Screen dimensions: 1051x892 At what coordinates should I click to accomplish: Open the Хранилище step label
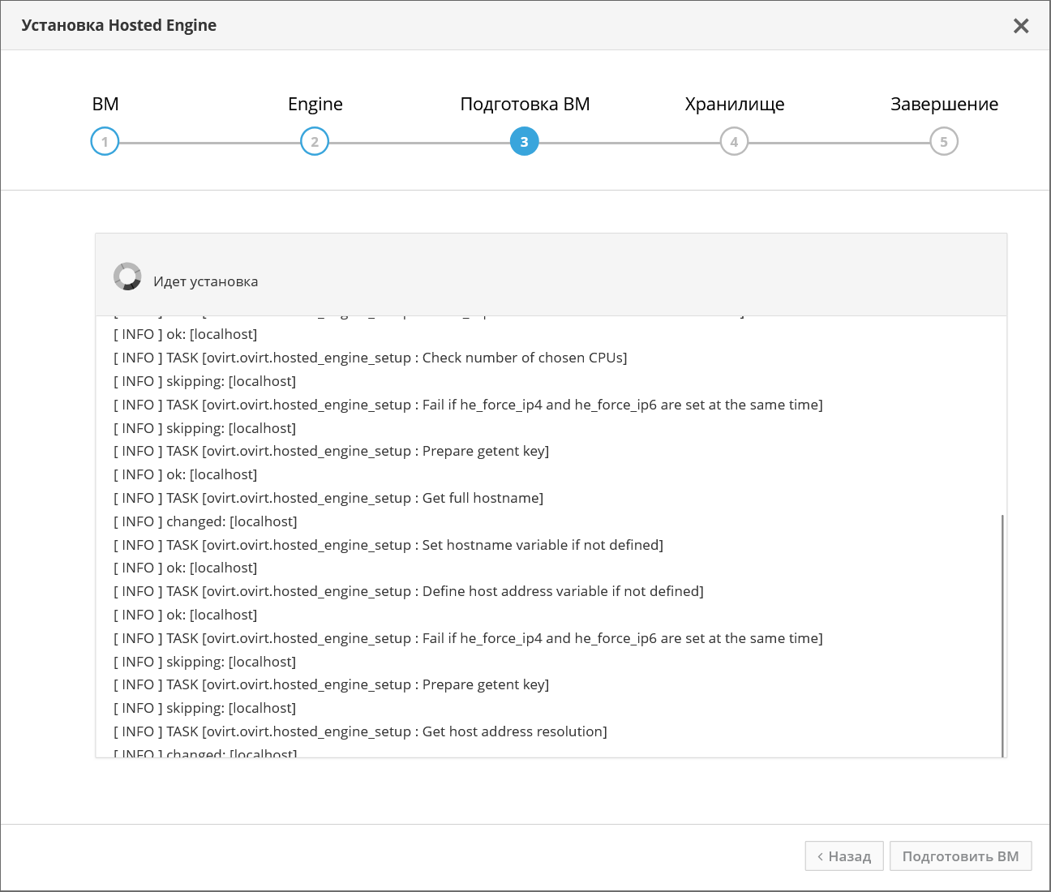(735, 105)
